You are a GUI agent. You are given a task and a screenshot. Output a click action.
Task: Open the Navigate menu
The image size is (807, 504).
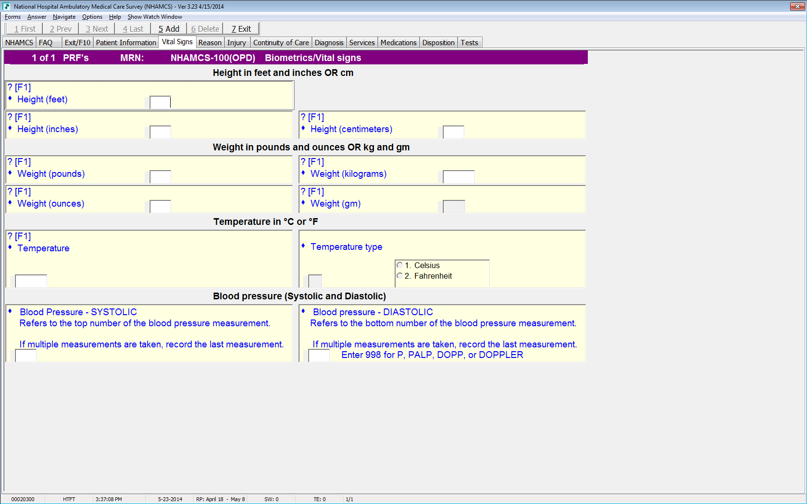[x=64, y=17]
